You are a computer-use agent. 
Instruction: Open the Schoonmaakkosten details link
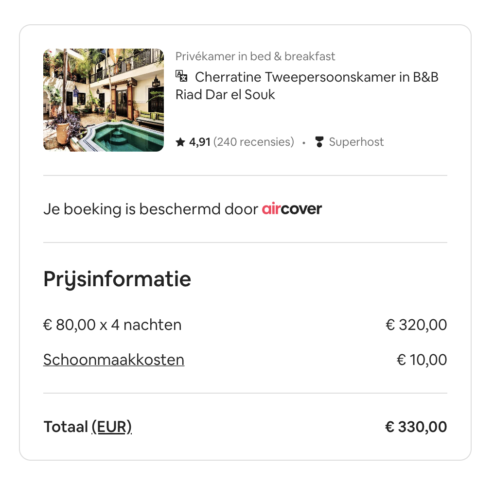tap(114, 360)
